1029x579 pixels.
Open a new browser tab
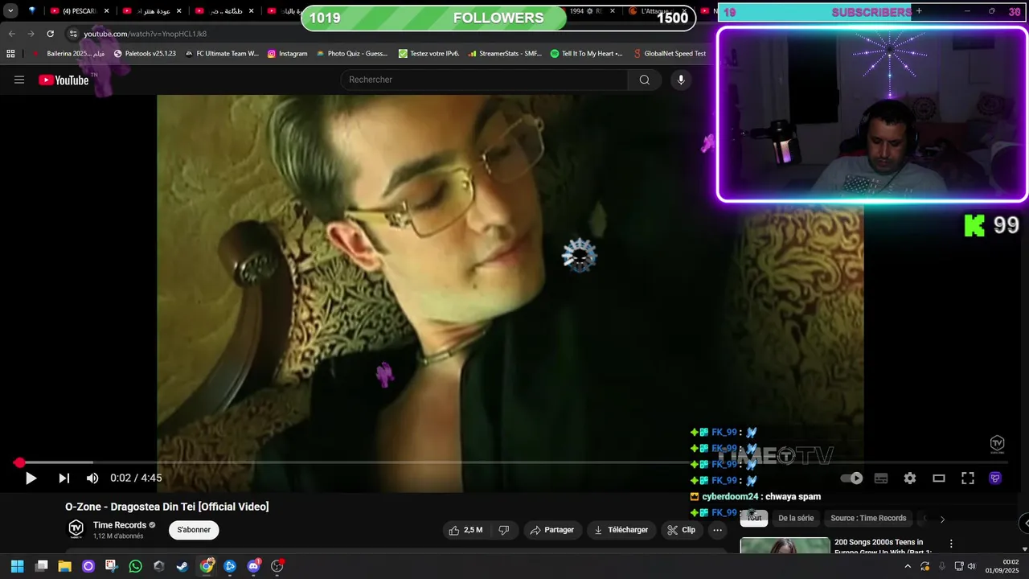919,11
